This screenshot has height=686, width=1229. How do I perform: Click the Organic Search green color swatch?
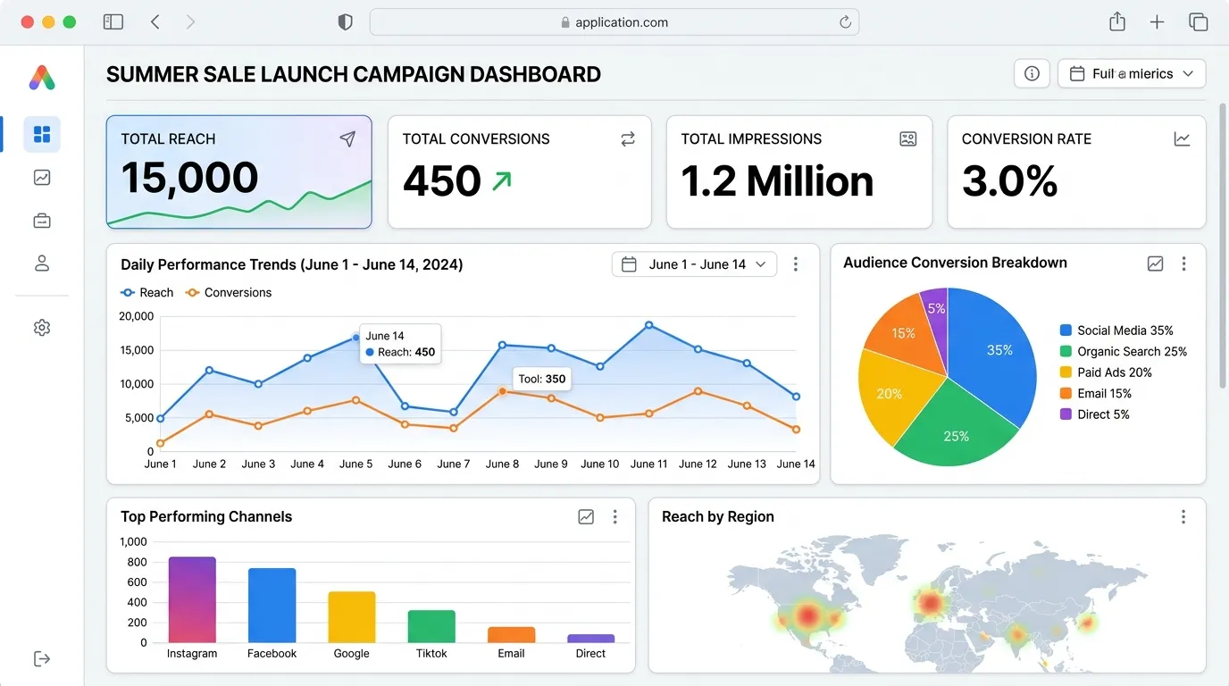click(x=1066, y=351)
